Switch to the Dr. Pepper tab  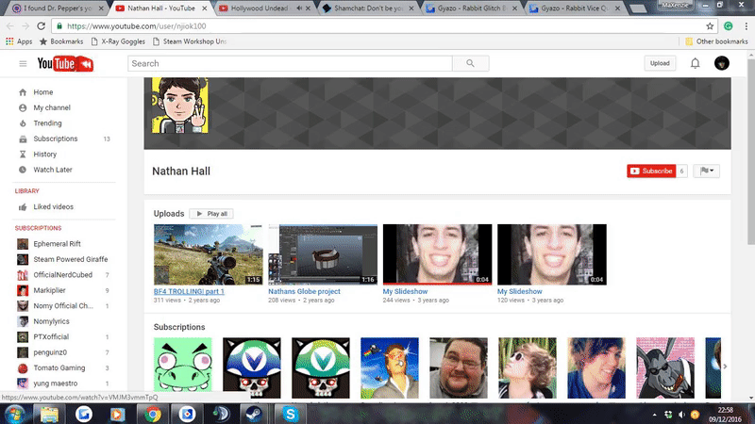click(59, 8)
